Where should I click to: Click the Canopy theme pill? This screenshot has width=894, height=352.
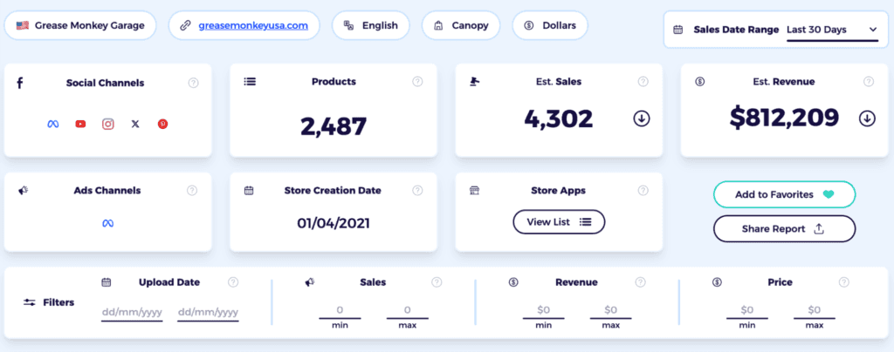(461, 25)
